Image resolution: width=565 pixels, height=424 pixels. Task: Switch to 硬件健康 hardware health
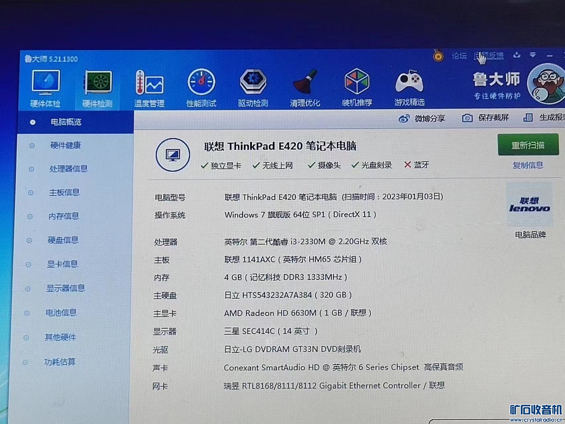click(x=66, y=145)
